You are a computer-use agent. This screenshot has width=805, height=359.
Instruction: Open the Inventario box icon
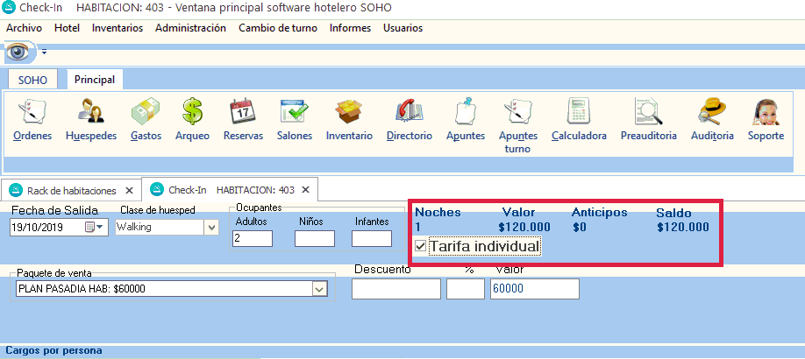(x=349, y=120)
